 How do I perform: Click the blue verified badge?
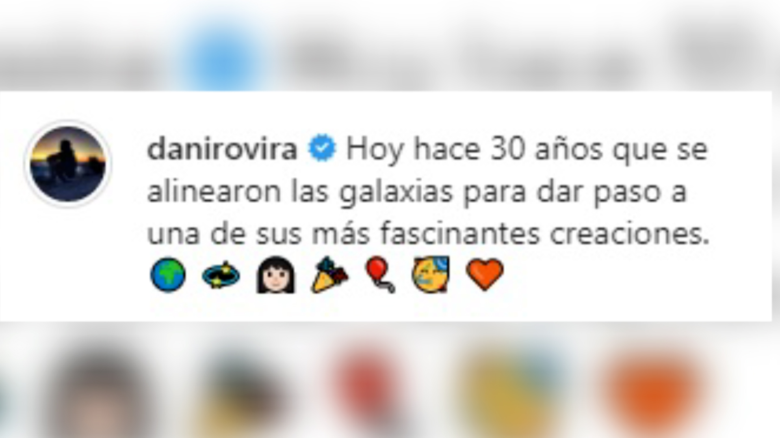(322, 148)
